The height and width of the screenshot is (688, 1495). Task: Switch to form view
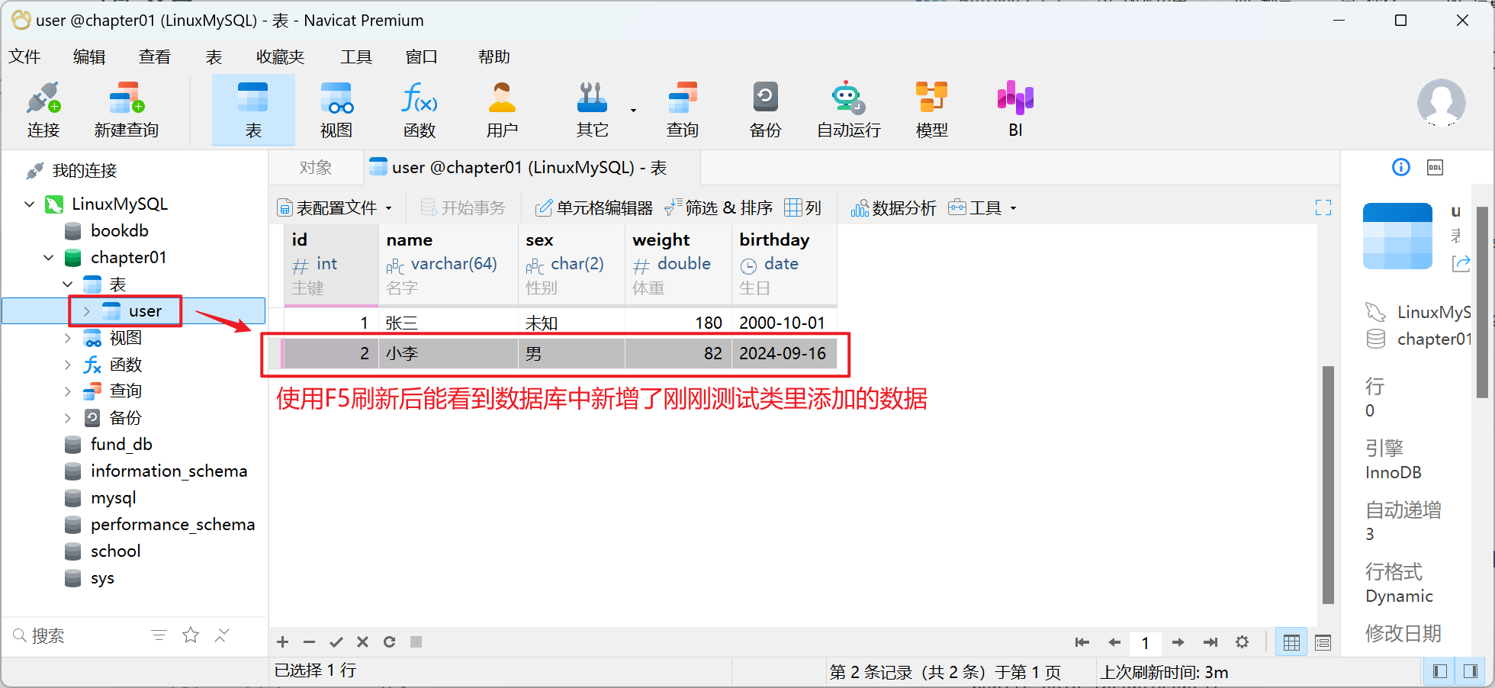[x=1323, y=642]
